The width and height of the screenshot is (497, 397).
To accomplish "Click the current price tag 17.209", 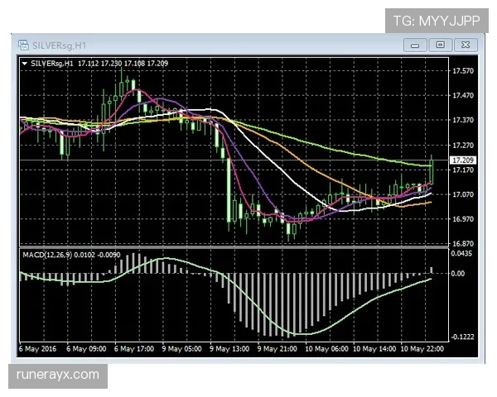I will click(x=462, y=160).
